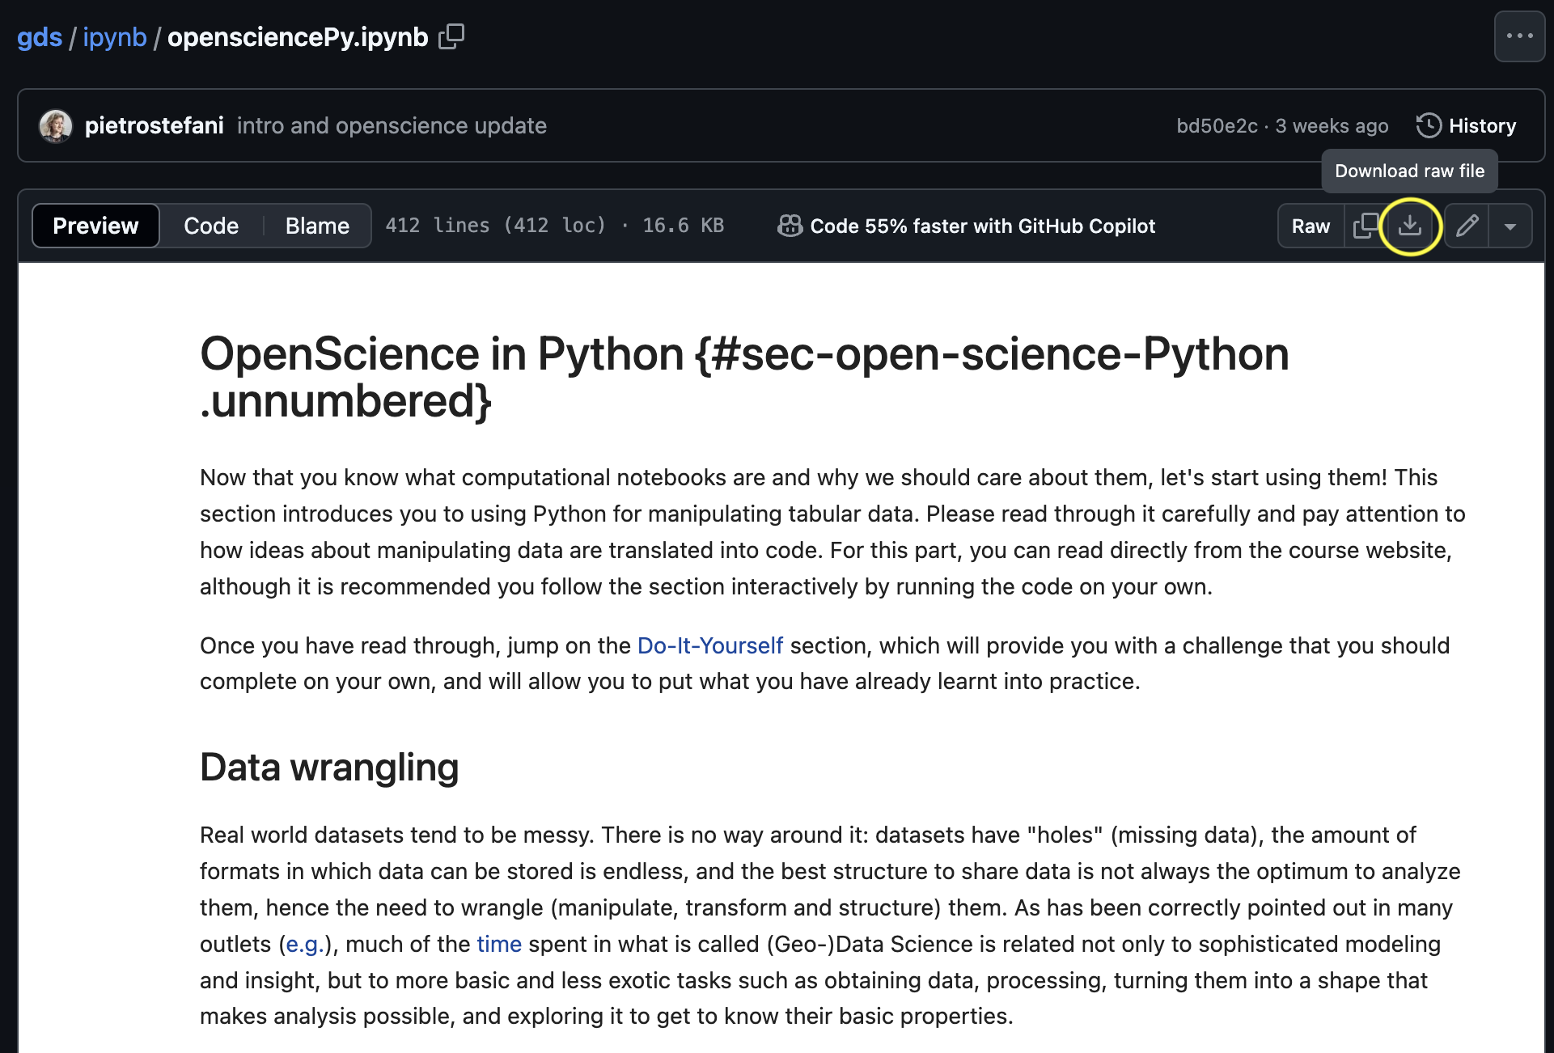The width and height of the screenshot is (1554, 1053).
Task: Click the GitHub Copilot icon
Action: 790,226
